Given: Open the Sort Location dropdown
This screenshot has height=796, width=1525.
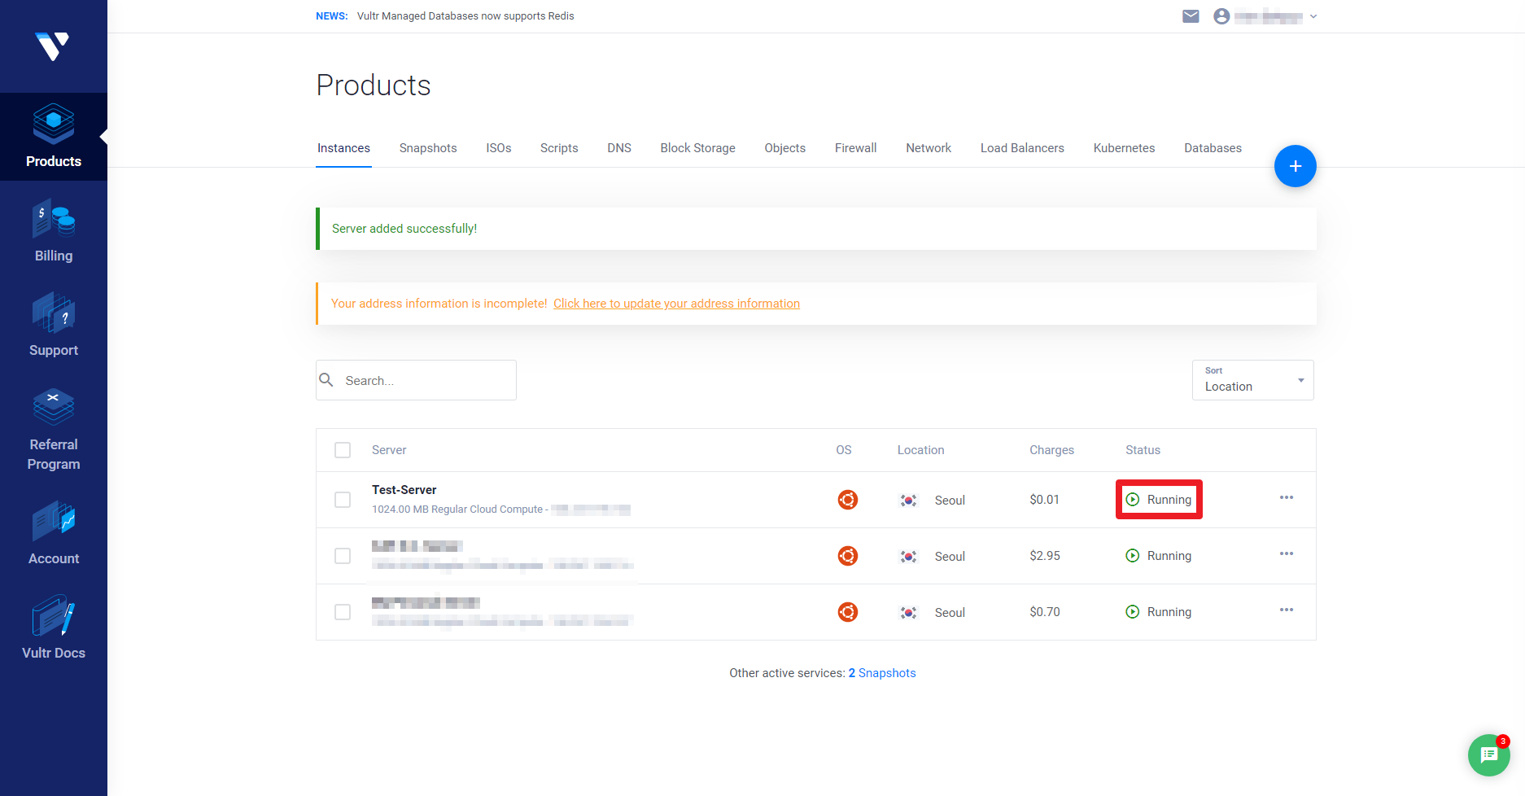Looking at the screenshot, I should (1253, 380).
